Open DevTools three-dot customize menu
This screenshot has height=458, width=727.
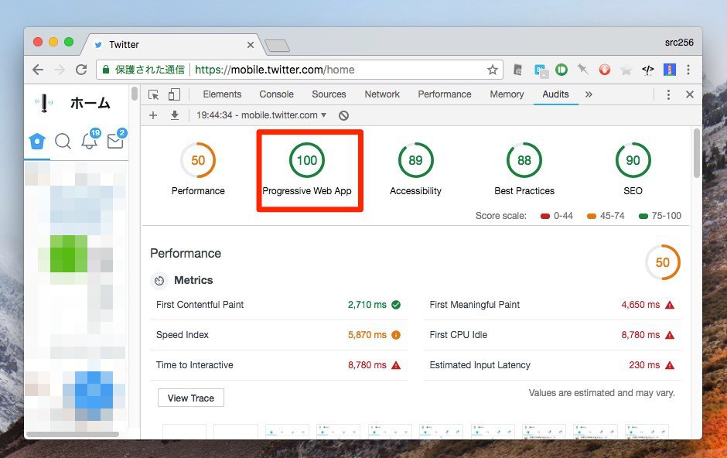pos(668,94)
